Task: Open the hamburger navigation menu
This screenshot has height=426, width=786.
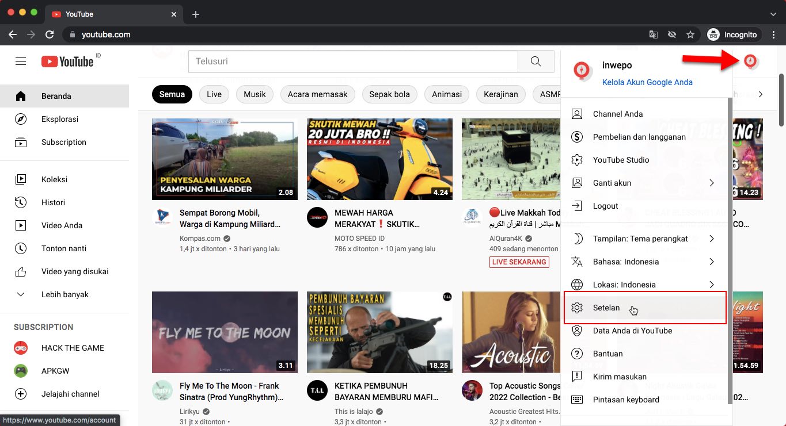Action: click(20, 61)
